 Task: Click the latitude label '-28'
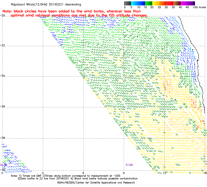pos(2,138)
